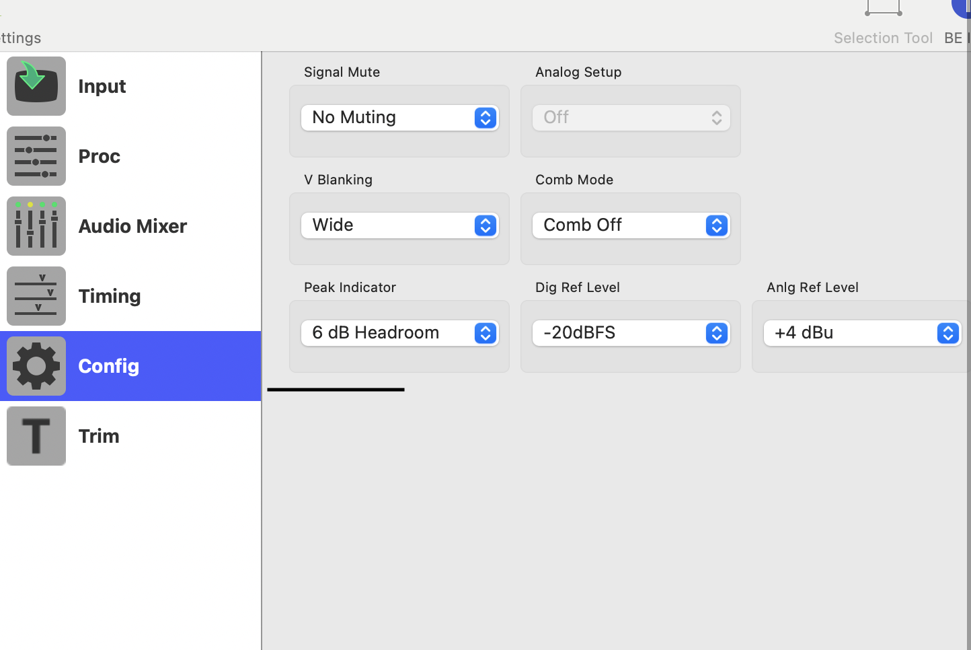Image resolution: width=971 pixels, height=650 pixels.
Task: Click the Trim label in sidebar
Action: click(99, 436)
